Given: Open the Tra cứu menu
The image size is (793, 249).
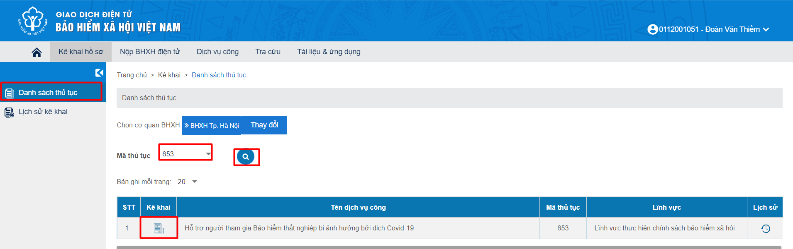Looking at the screenshot, I should [x=268, y=52].
